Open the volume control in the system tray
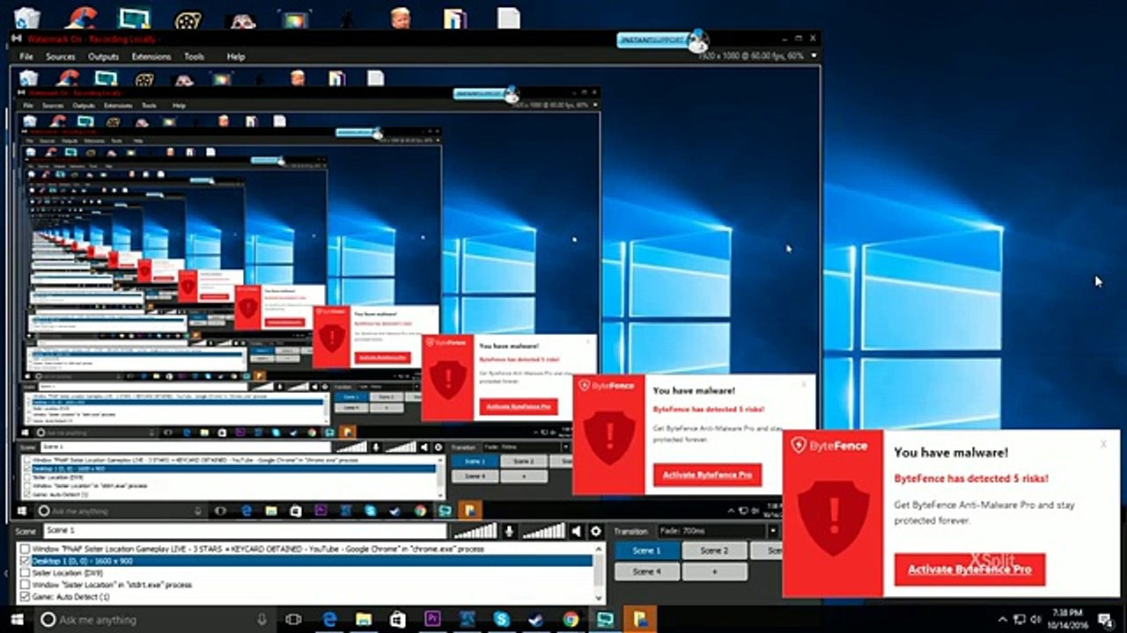Viewport: 1127px width, 633px height. pos(1036,620)
